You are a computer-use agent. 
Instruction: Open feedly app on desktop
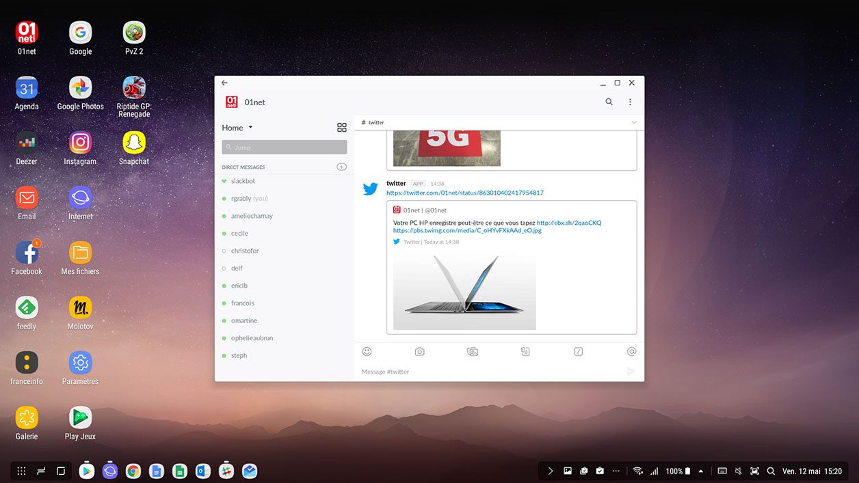pos(27,307)
